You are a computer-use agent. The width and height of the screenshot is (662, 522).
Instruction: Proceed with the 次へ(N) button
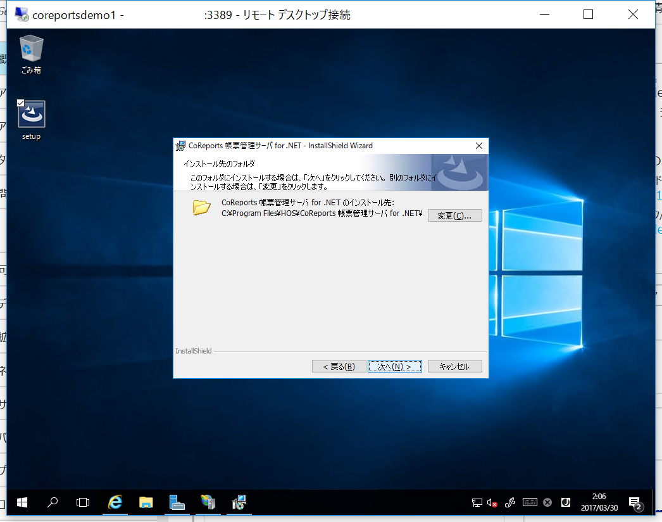click(395, 366)
